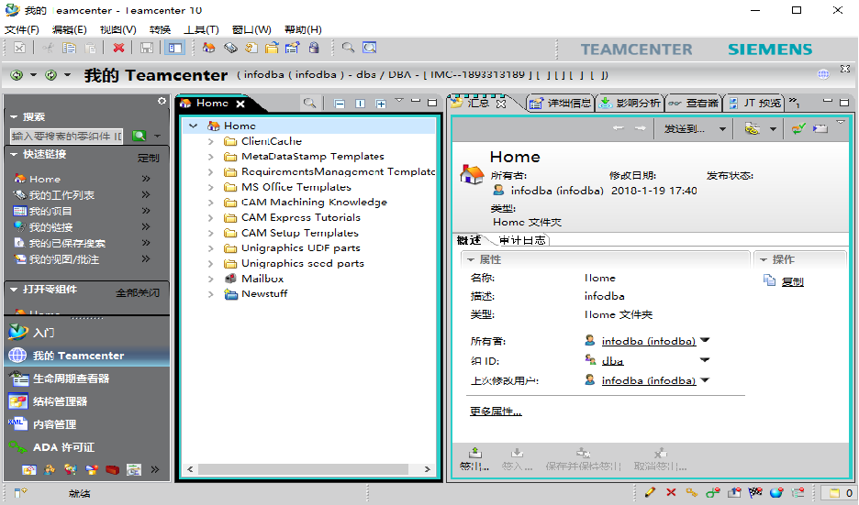Click 全部关闭 in open components section
This screenshot has height=505, width=859.
coord(138,292)
